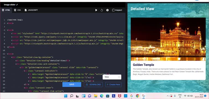Switch to the CSS tab
Viewport: 209px width, 99px height.
[17, 10]
